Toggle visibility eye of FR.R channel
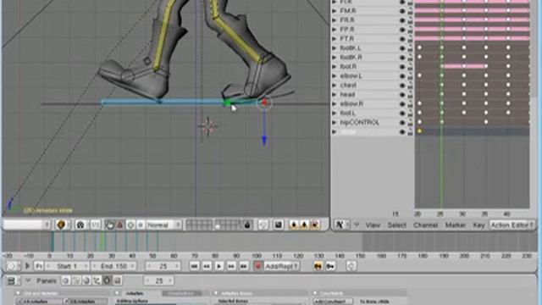 402,20
